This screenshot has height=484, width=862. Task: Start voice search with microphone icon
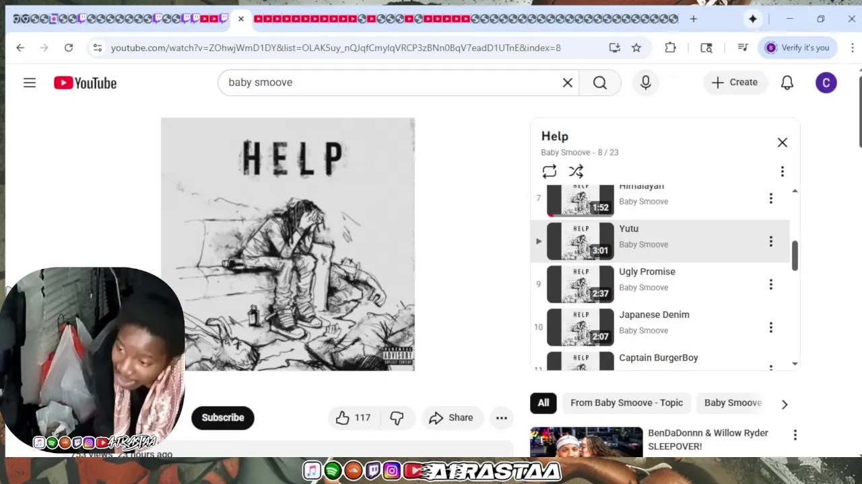646,82
